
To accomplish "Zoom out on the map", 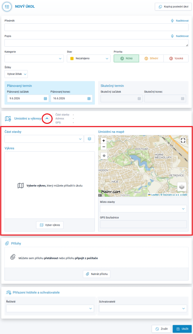I will point(104,147).
